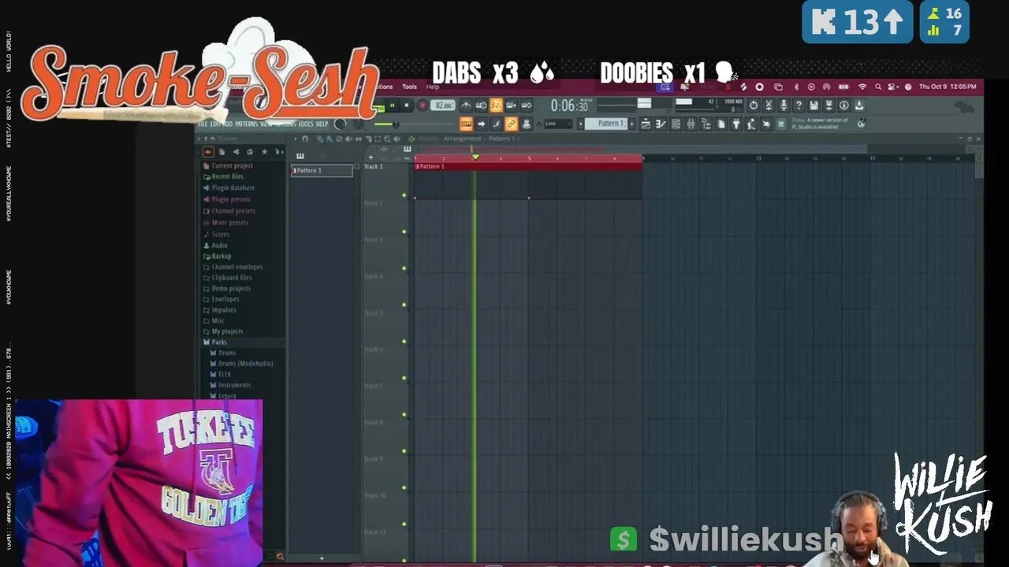The image size is (1009, 567).
Task: Open the Mixer faders icon
Action: click(x=691, y=124)
